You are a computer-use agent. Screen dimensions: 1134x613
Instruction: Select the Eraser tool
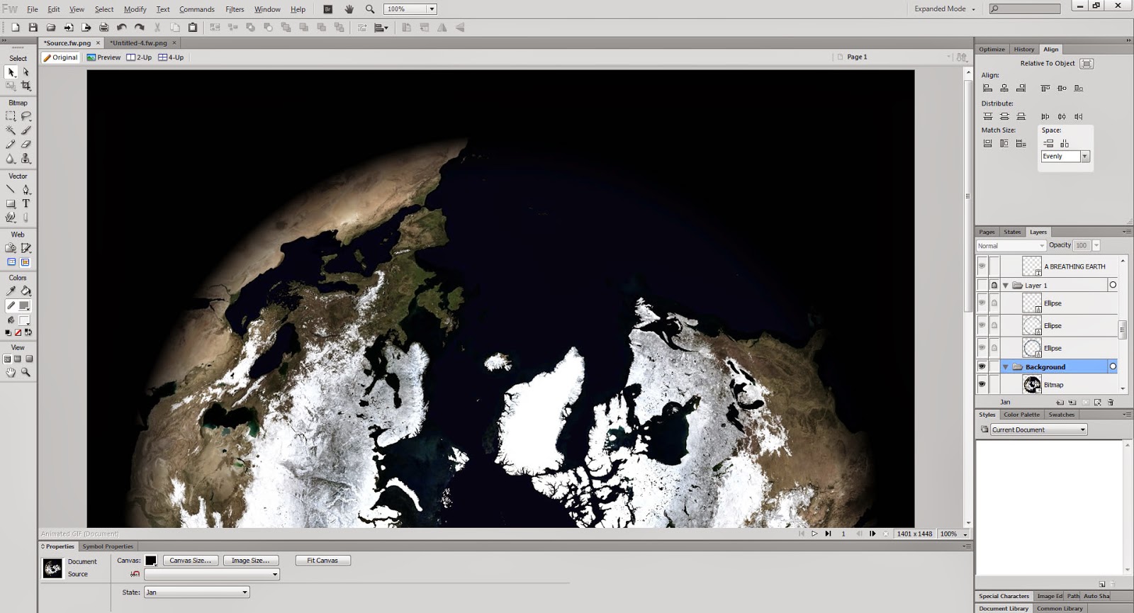(26, 144)
